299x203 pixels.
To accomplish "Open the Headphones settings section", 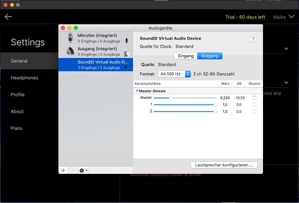I will click(x=24, y=78).
